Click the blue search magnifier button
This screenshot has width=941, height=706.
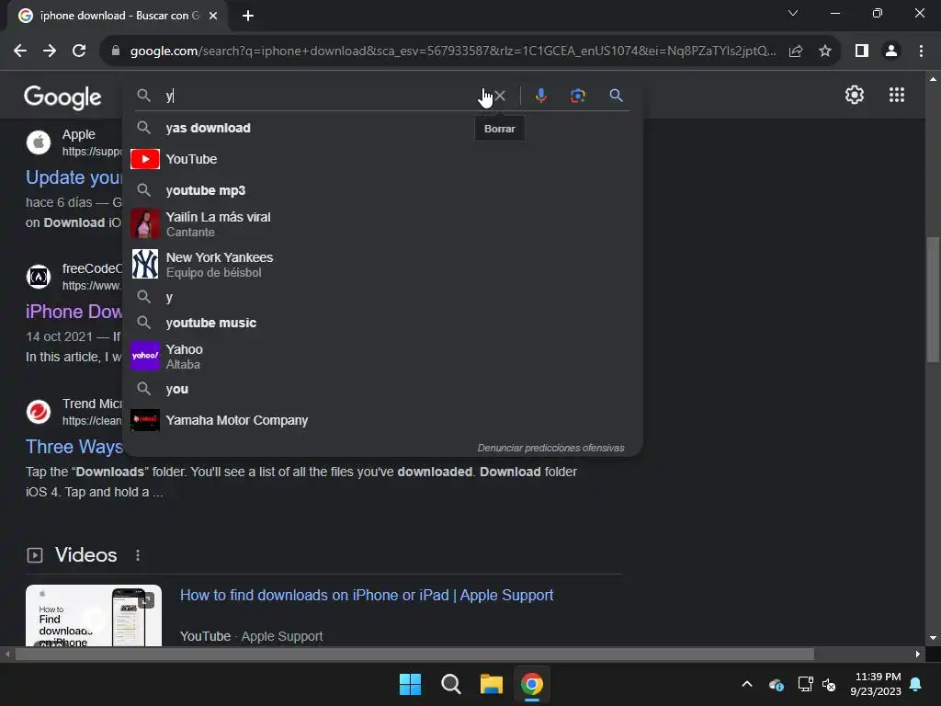pos(616,96)
